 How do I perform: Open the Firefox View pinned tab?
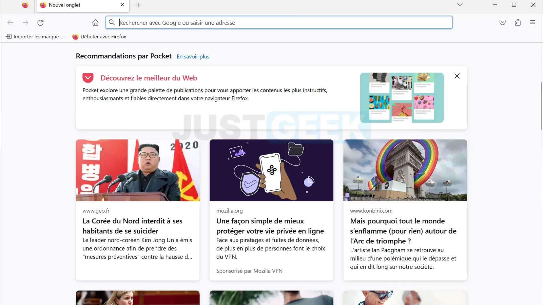[25, 5]
